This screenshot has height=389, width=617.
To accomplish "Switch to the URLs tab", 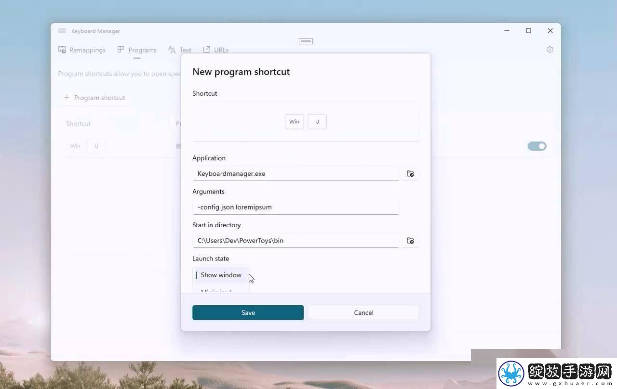I will pos(215,50).
